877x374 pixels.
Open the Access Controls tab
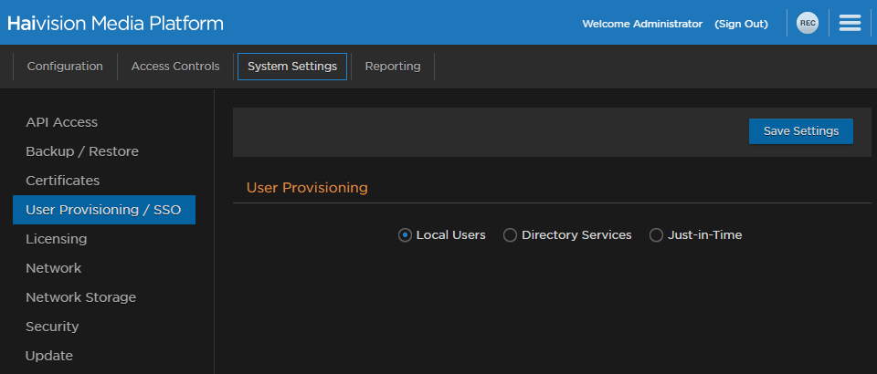(175, 67)
